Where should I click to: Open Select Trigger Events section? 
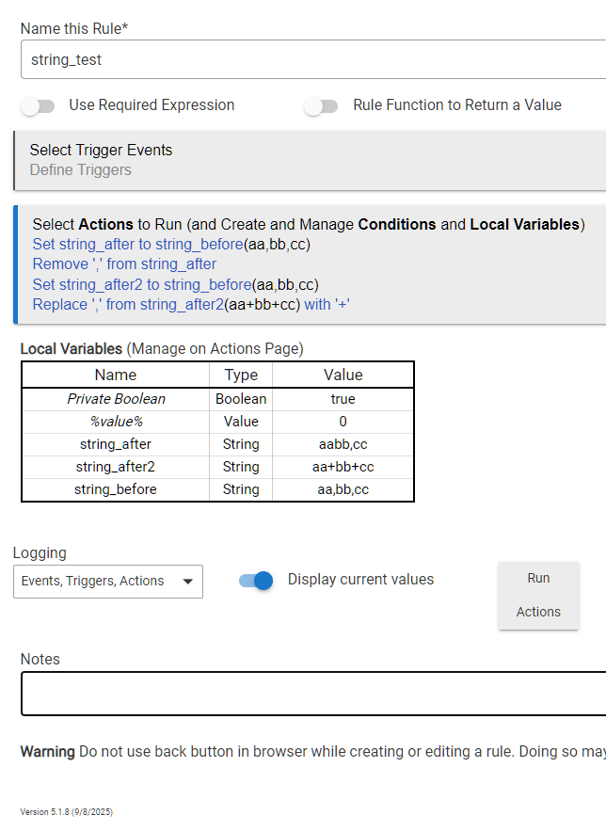click(x=101, y=151)
